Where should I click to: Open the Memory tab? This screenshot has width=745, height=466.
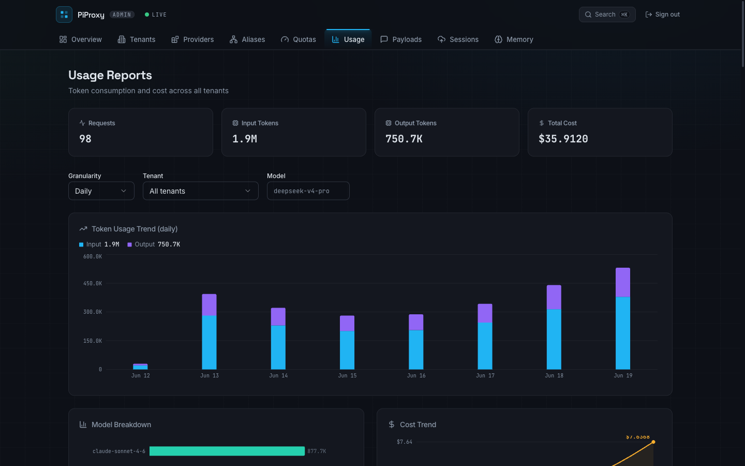[x=514, y=39]
